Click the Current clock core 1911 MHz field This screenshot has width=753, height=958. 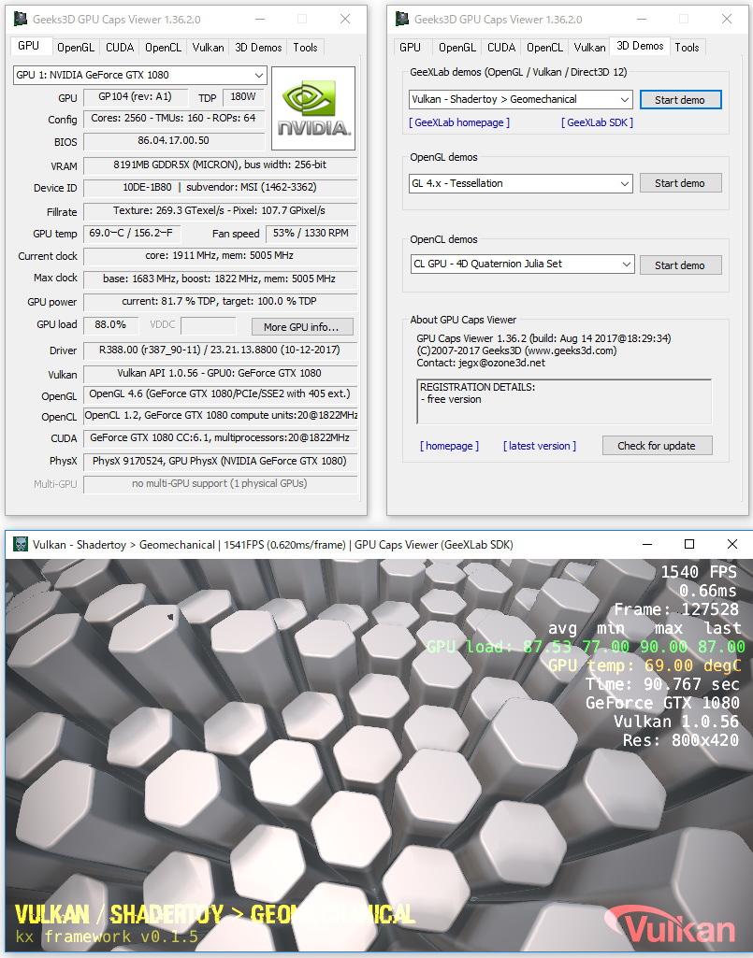pyautogui.click(x=220, y=256)
